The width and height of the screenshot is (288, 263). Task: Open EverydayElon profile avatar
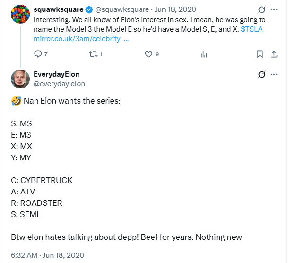19,79
